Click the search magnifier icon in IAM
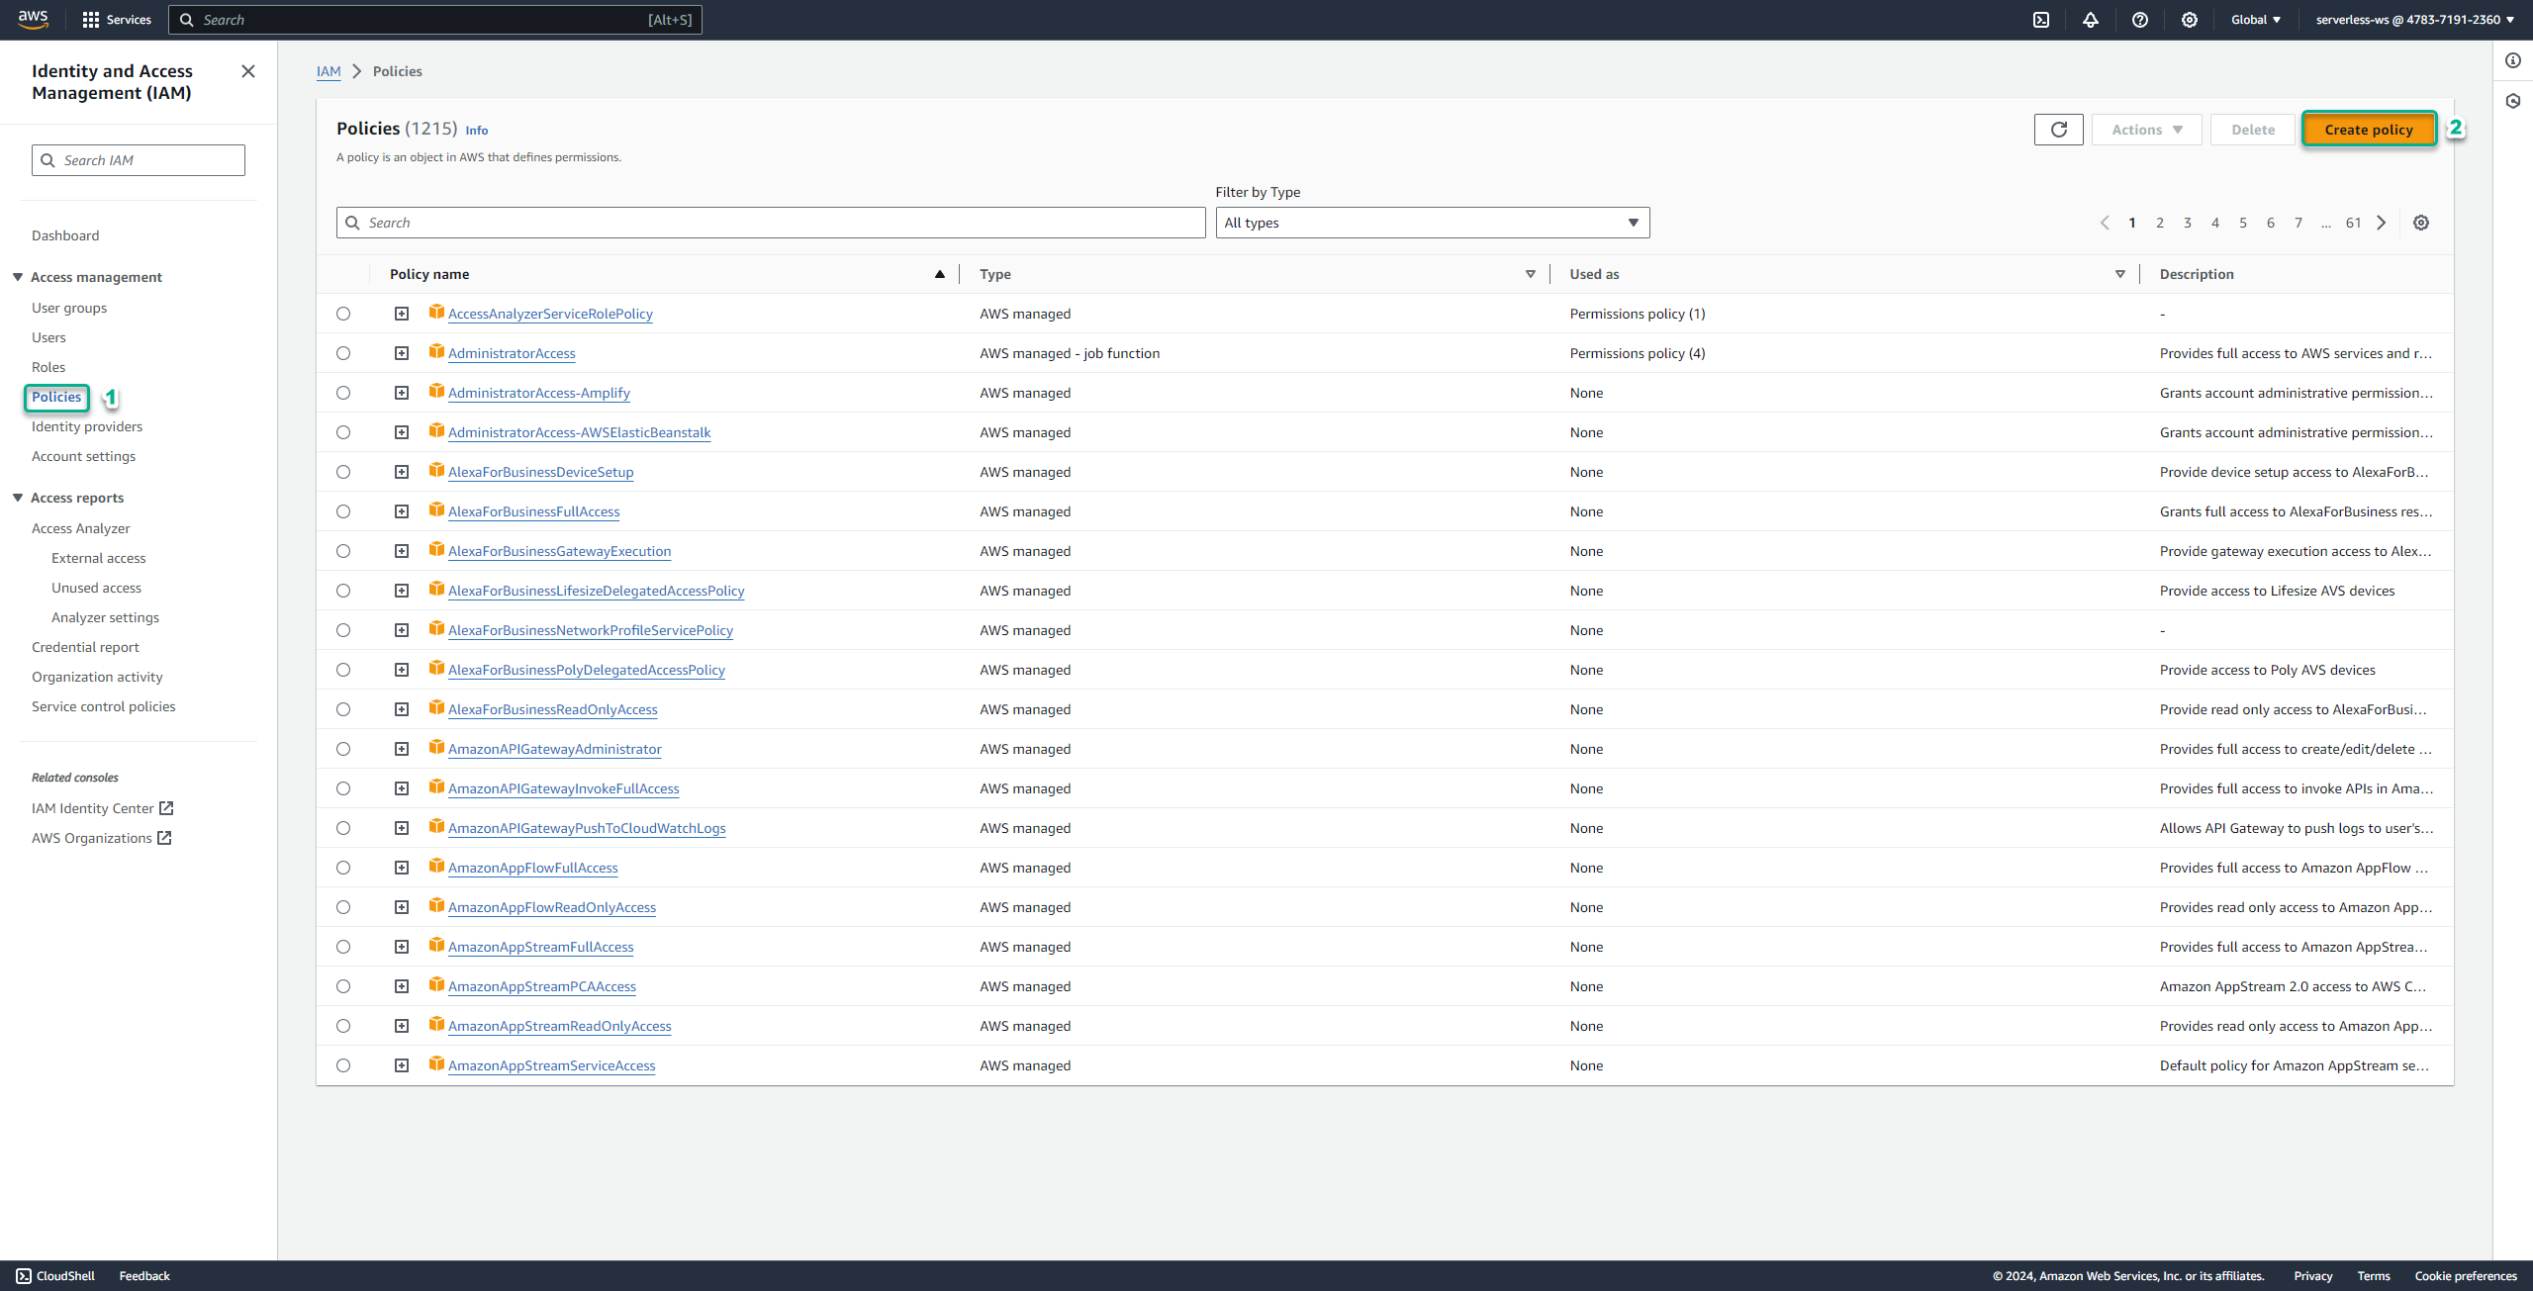This screenshot has height=1291, width=2533. point(47,159)
